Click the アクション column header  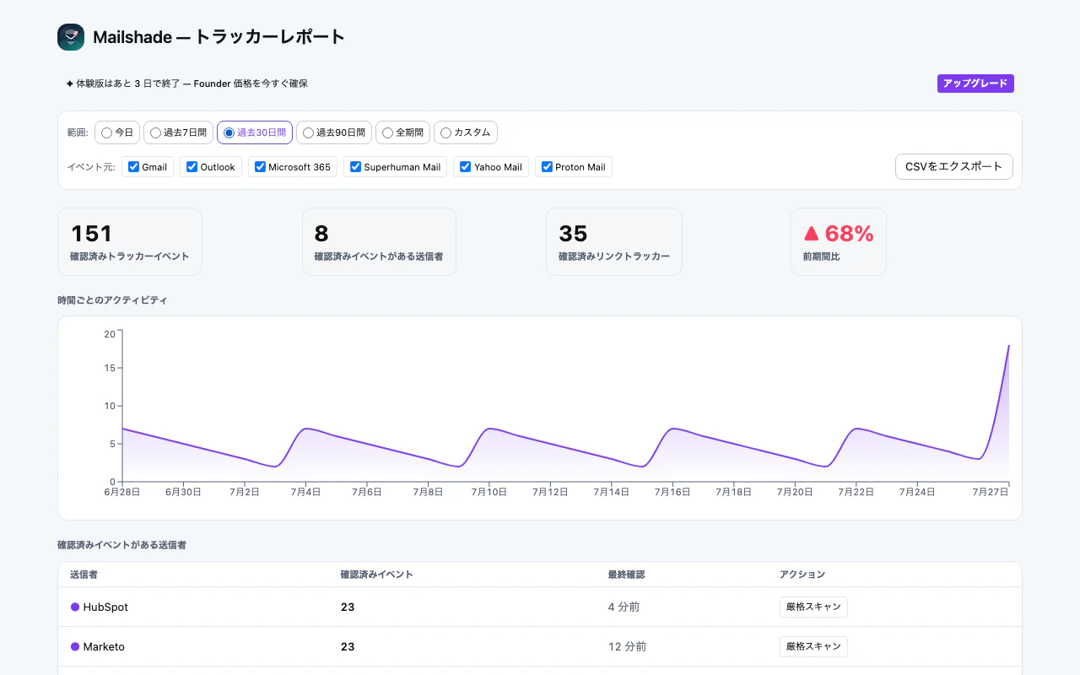pyautogui.click(x=802, y=575)
